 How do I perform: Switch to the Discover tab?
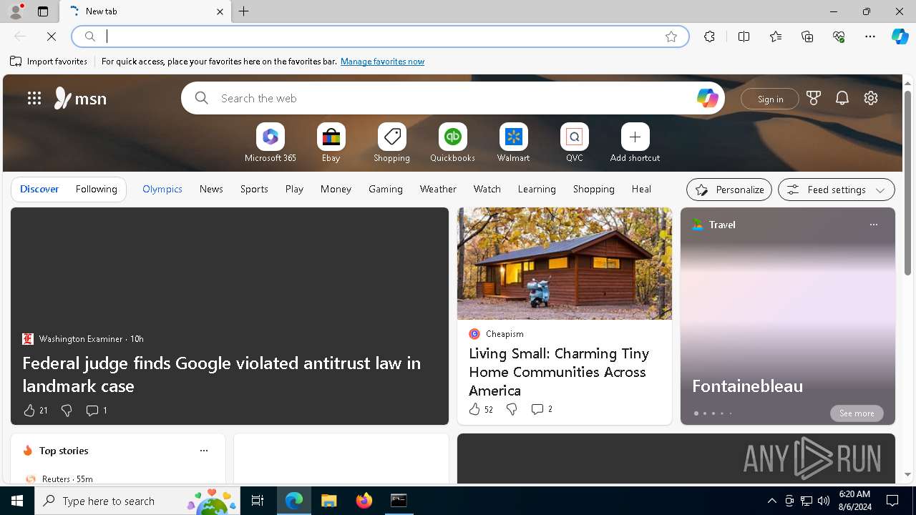click(39, 189)
